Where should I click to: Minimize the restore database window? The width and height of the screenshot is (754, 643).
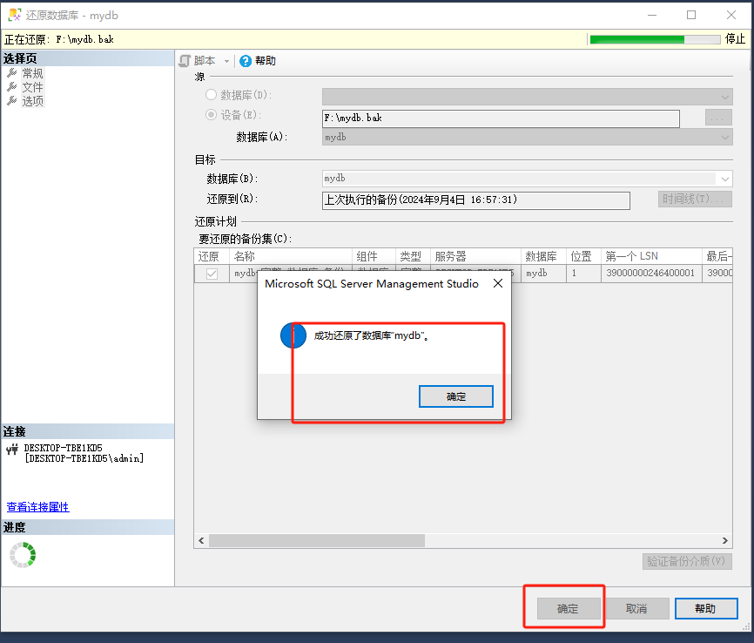(x=652, y=15)
